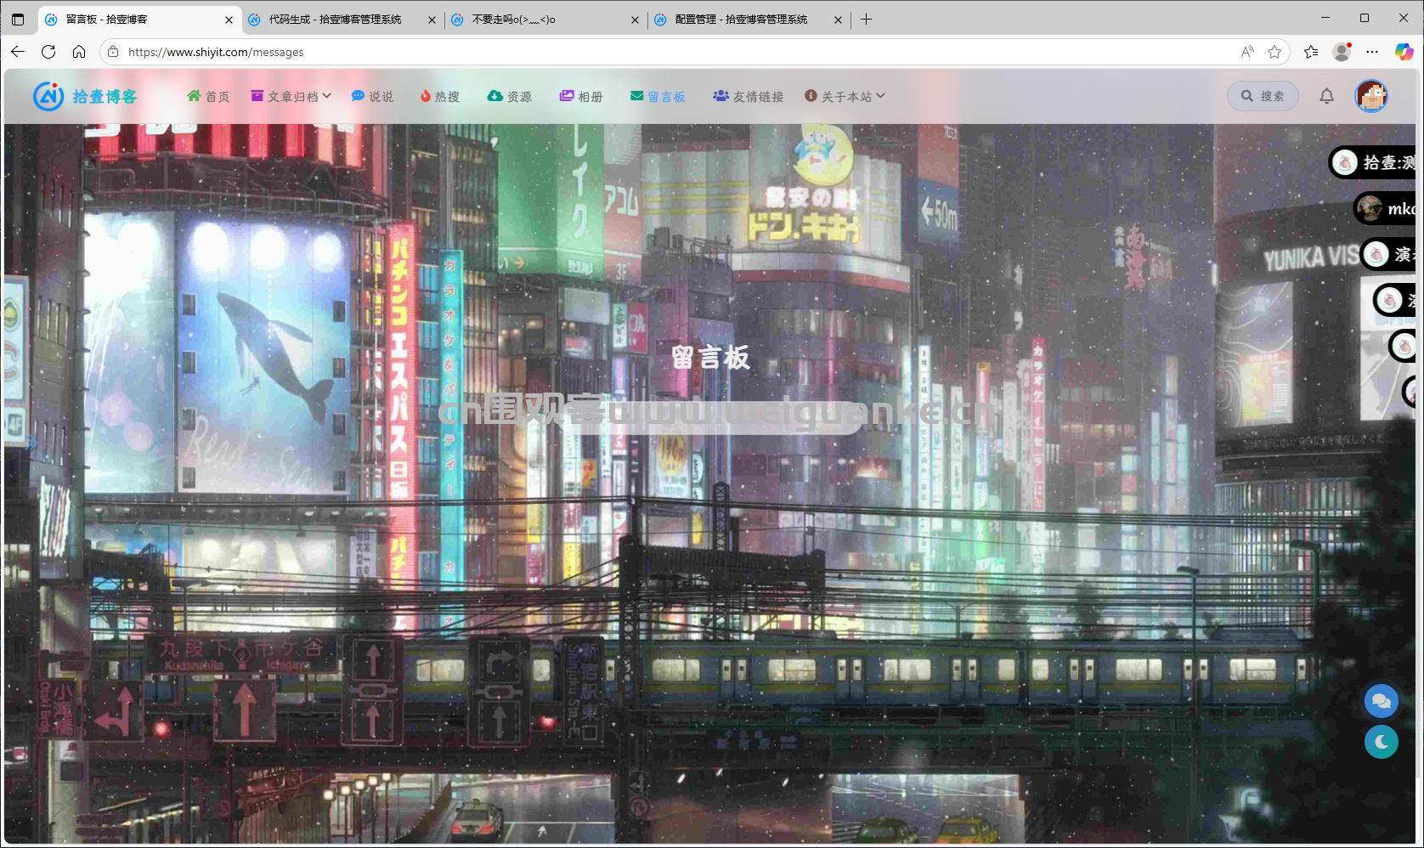Click the 搜索 search button

pos(1263,96)
